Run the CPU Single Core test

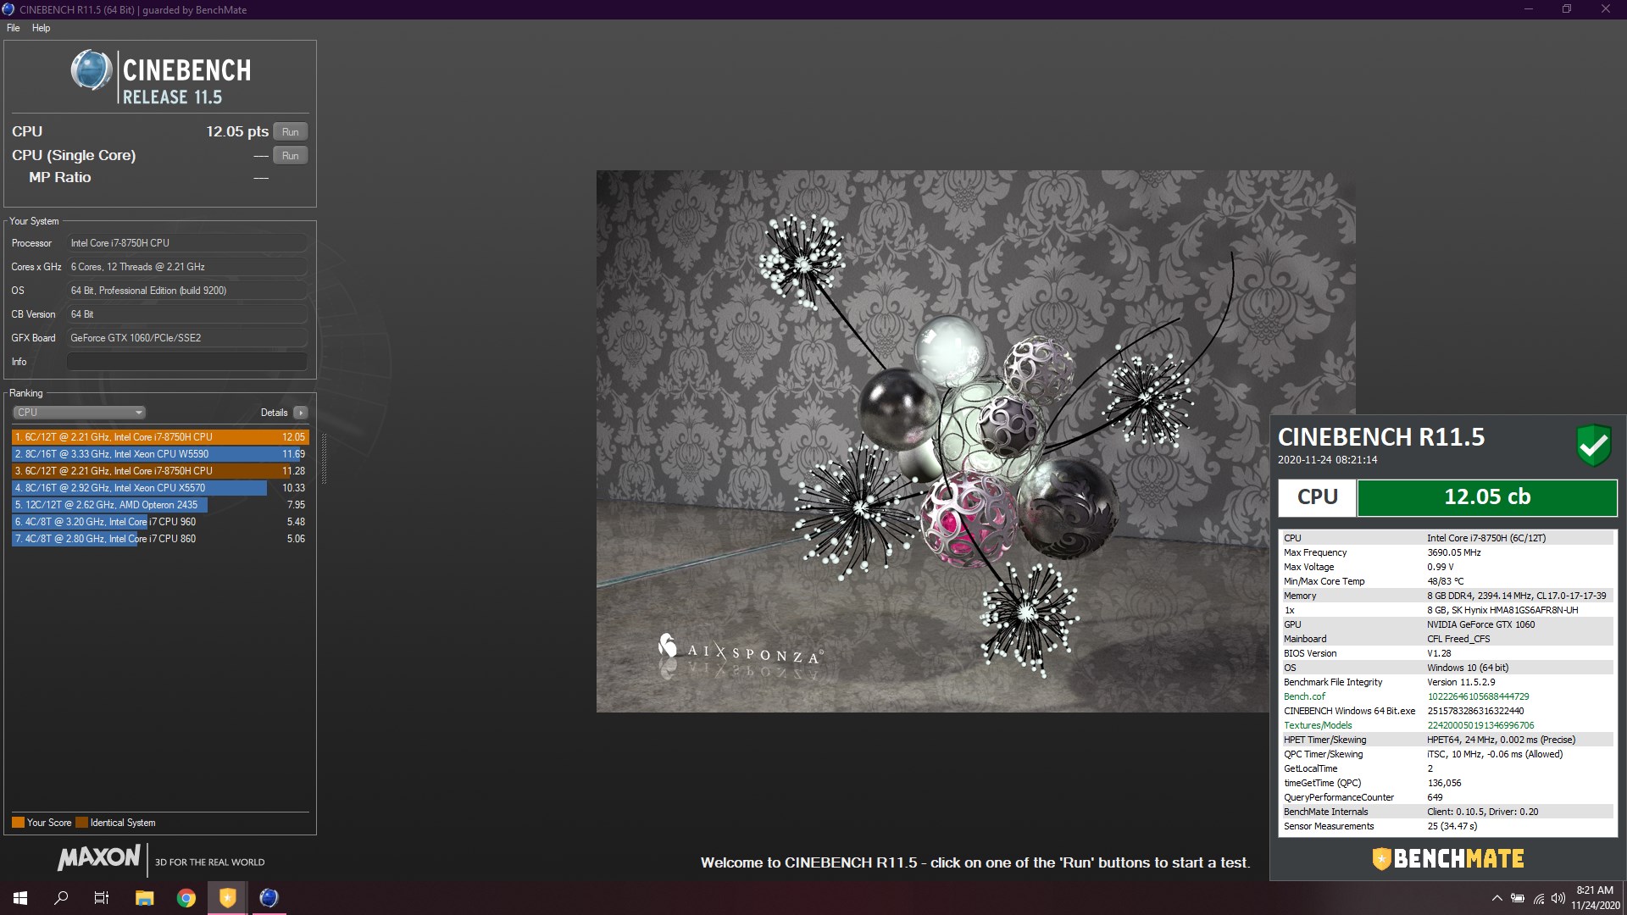pos(291,156)
